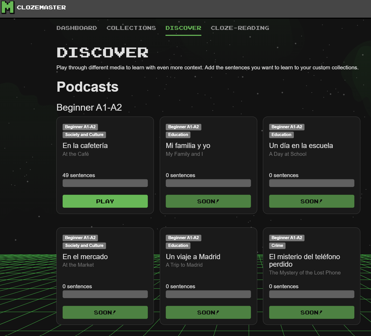This screenshot has height=336, width=371.
Task: Click Education tag on Mi familia y yo card
Action: click(178, 135)
